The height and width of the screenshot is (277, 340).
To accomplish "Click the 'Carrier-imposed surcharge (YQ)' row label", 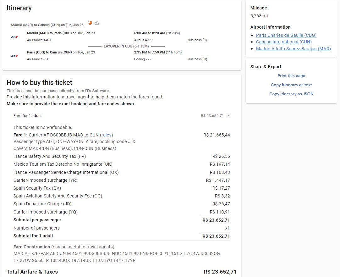I will click(46, 212).
